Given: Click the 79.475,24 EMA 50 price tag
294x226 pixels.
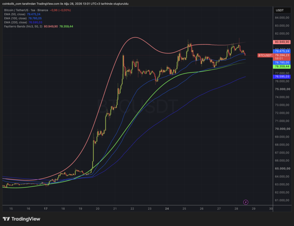Looking at the screenshot, I should (x=282, y=51).
